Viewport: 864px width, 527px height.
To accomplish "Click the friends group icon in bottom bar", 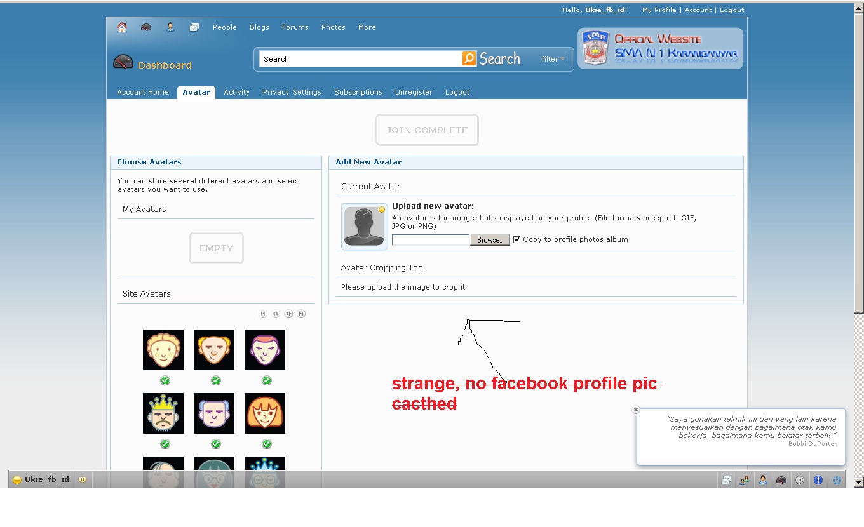I will click(x=744, y=480).
